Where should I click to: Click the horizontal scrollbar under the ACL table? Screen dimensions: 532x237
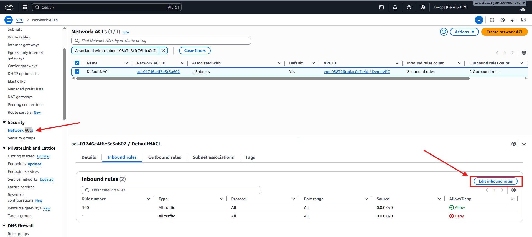(273, 79)
